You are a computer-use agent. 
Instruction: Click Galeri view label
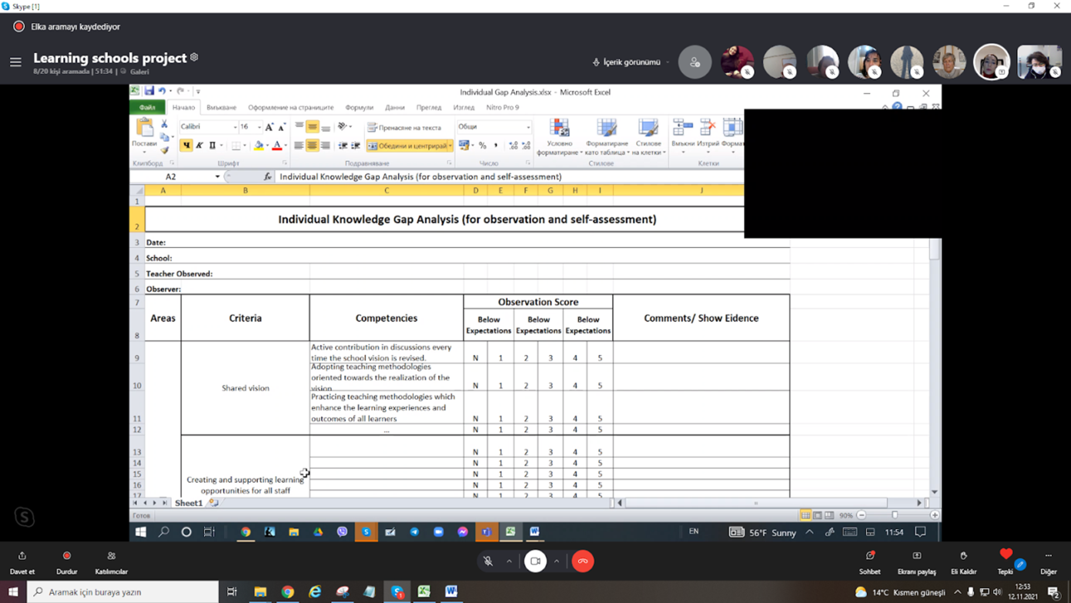coord(139,72)
